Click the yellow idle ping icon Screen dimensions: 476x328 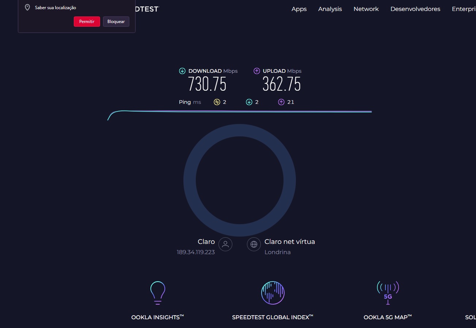[217, 102]
